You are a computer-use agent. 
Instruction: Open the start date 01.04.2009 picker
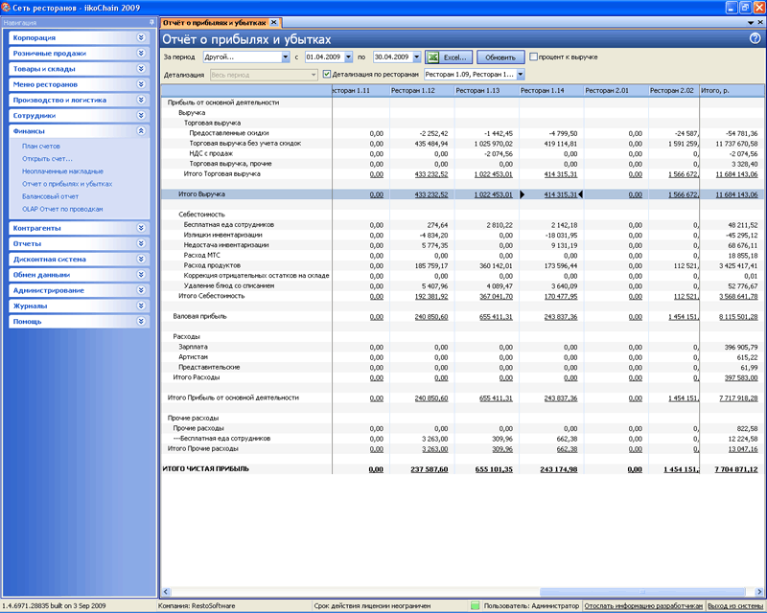click(x=348, y=57)
